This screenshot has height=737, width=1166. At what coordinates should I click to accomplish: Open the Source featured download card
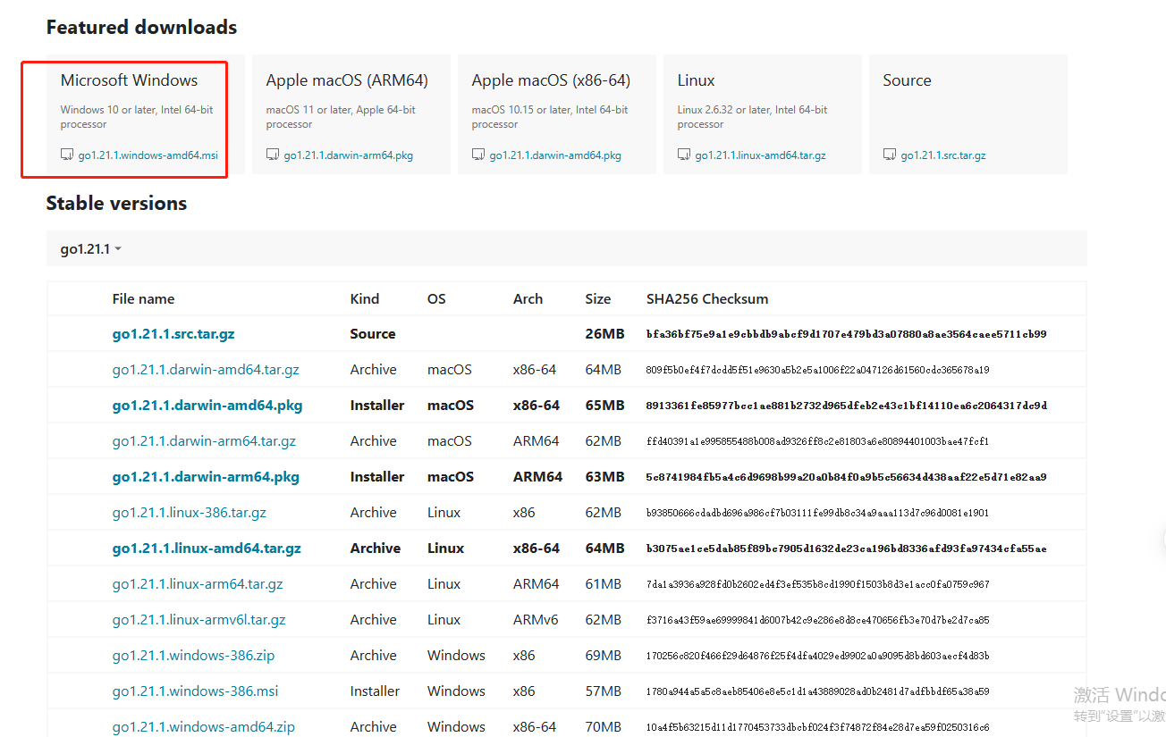tap(907, 80)
